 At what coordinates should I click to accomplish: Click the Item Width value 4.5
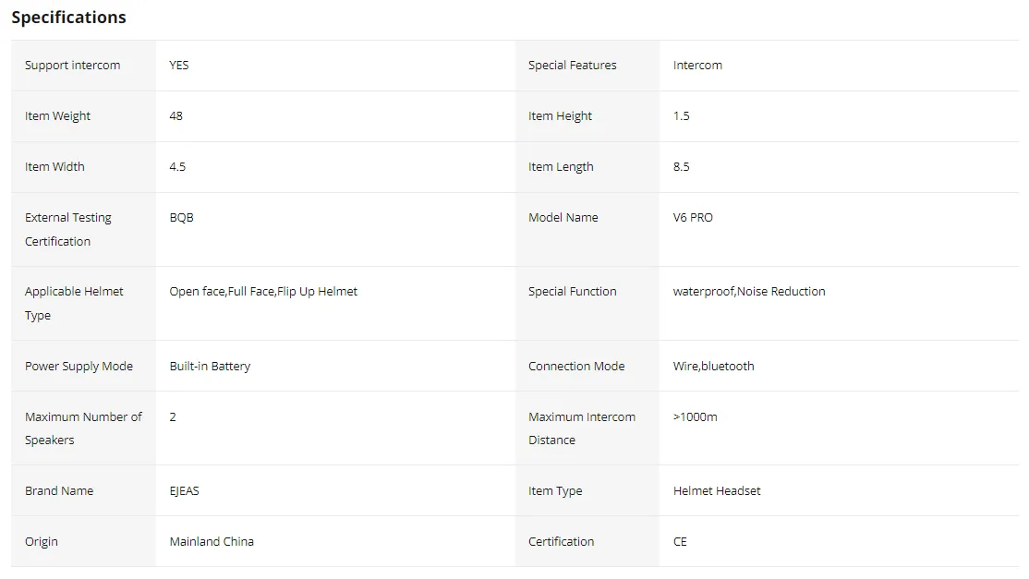click(x=177, y=166)
